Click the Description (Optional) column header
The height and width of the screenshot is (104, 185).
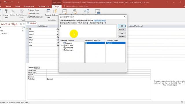coord(135,26)
